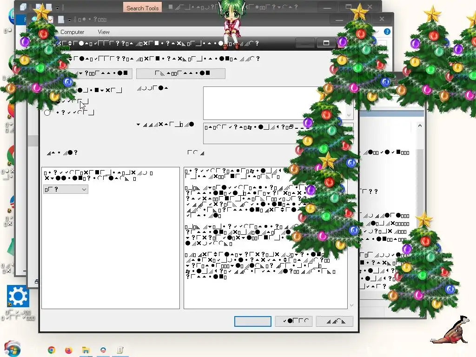The width and height of the screenshot is (476, 357).
Task: Expand the small triangle next to middle label
Action: pyautogui.click(x=138, y=125)
